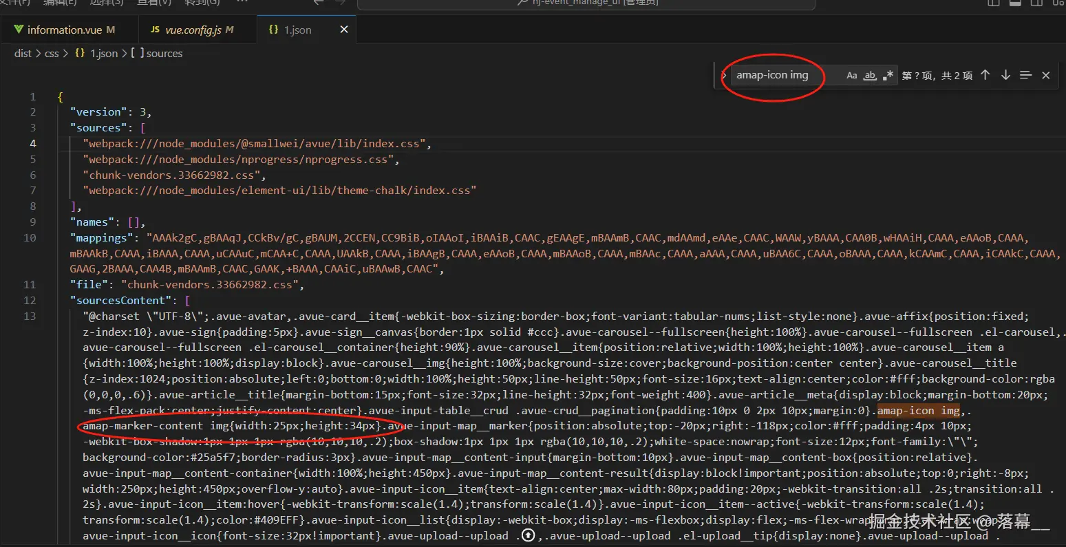Toggle Find in Selection icon
The image size is (1066, 547).
(1025, 75)
